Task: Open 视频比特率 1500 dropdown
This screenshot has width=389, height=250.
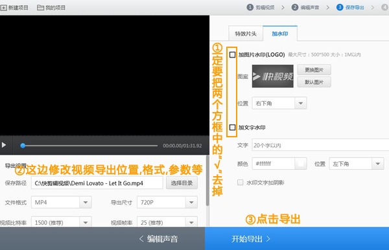Action: click(62, 222)
